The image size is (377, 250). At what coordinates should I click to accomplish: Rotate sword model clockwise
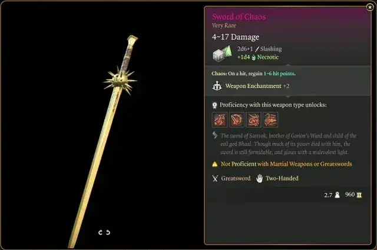click(x=108, y=232)
